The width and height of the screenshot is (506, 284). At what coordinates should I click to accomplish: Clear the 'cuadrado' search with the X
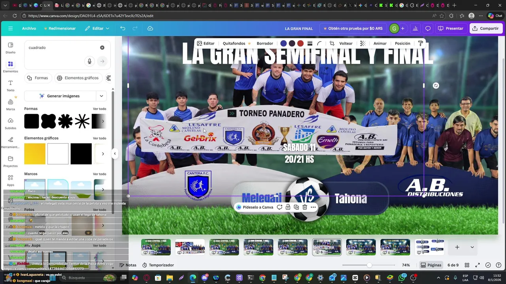click(102, 47)
